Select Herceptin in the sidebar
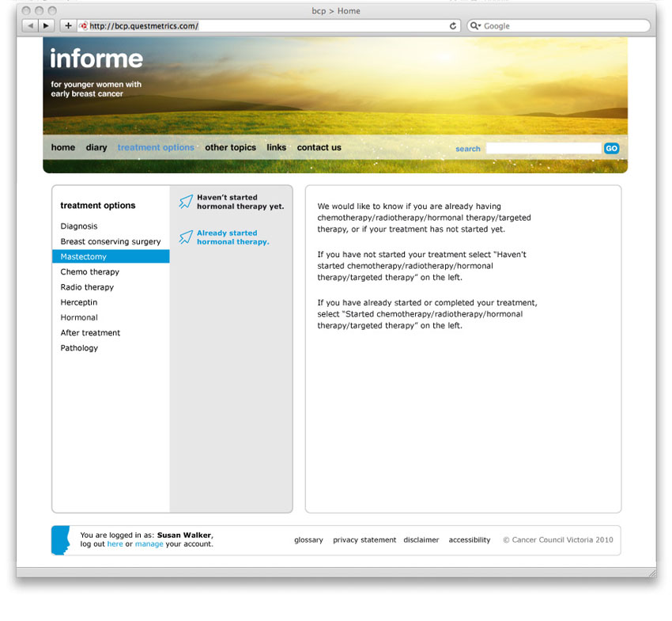The image size is (672, 621). click(79, 302)
